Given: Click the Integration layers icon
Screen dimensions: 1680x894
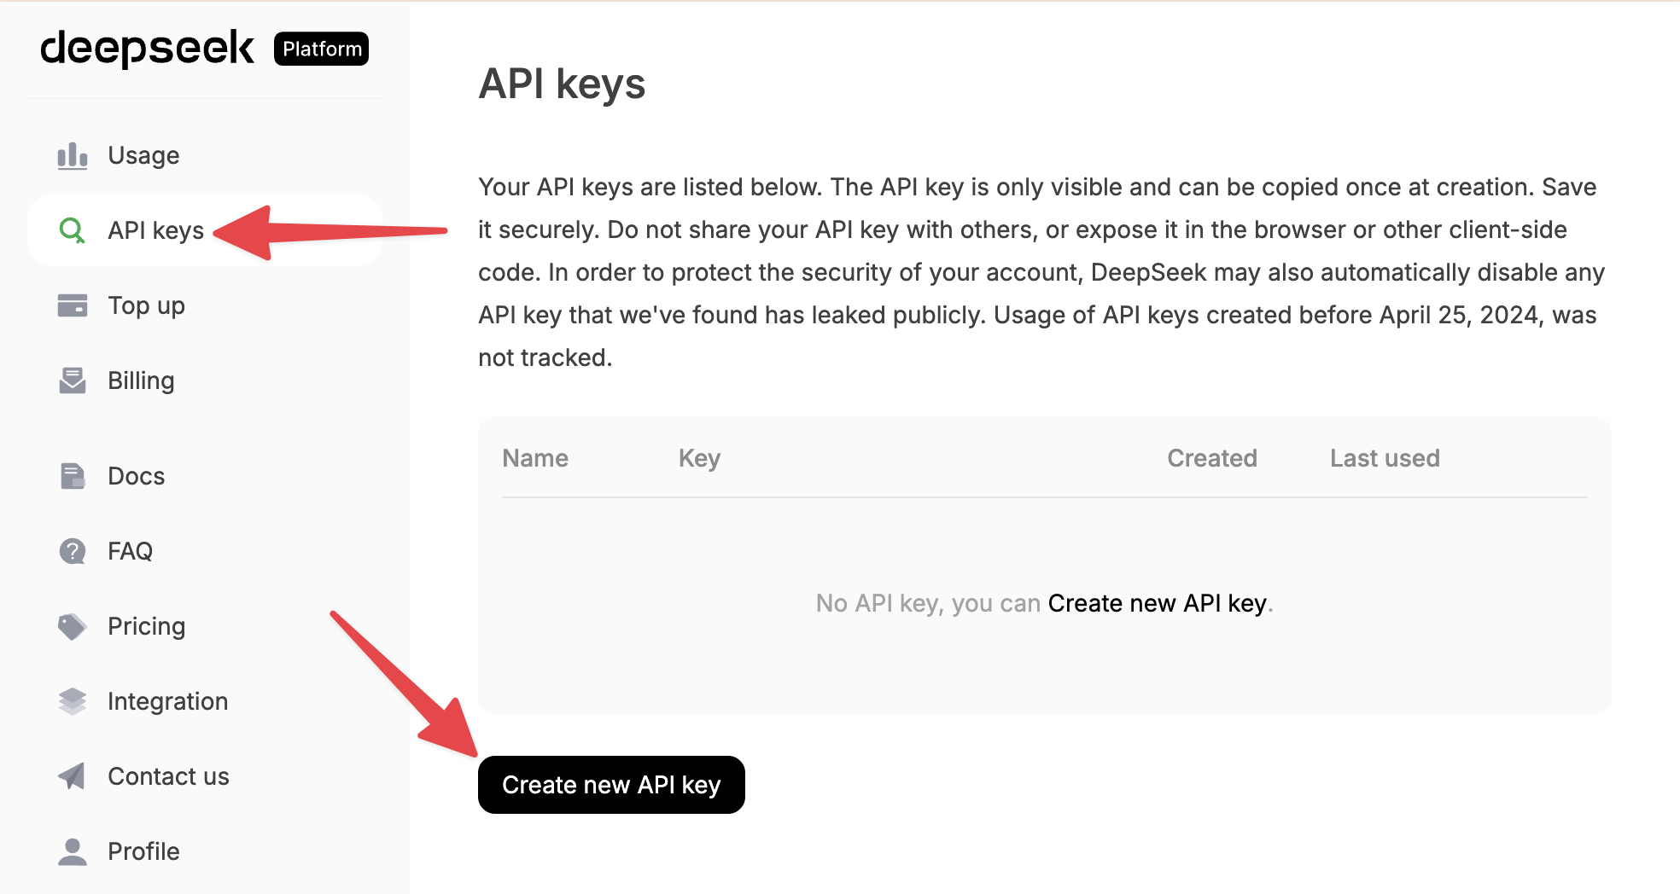Looking at the screenshot, I should click(73, 701).
